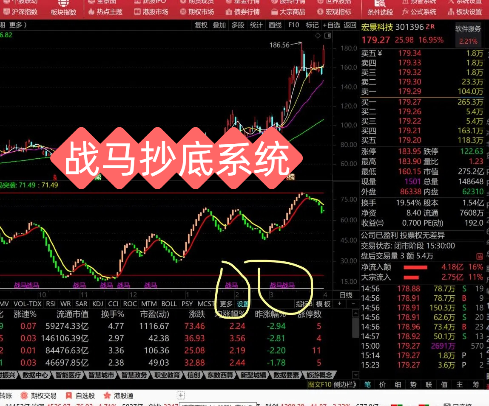Click the 板块指数 globe icon

tap(63, 3)
